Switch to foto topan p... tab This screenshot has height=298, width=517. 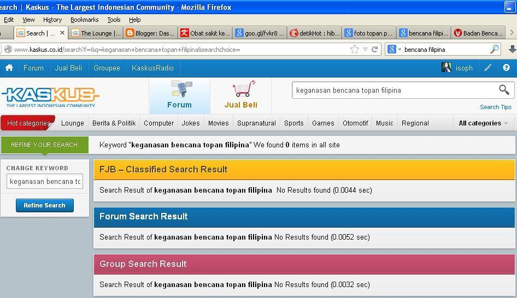pyautogui.click(x=369, y=33)
